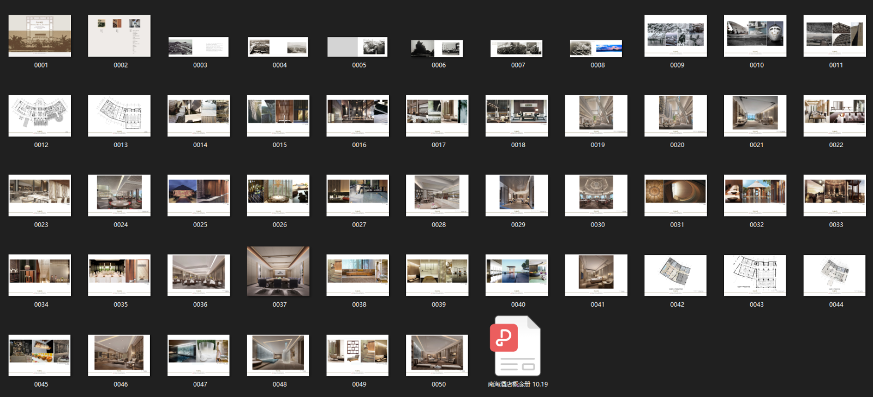873x397 pixels.
Task: Select thumbnail 0040 pool image
Action: 517,276
